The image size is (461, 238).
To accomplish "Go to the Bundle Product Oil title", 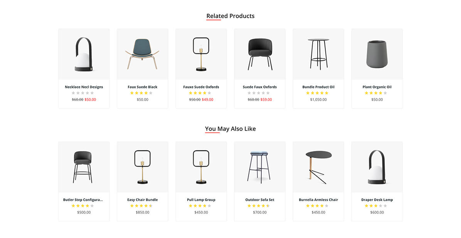I will click(318, 87).
